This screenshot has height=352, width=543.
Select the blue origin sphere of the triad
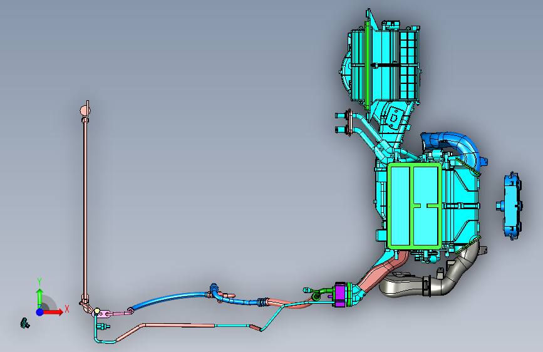pos(40,312)
